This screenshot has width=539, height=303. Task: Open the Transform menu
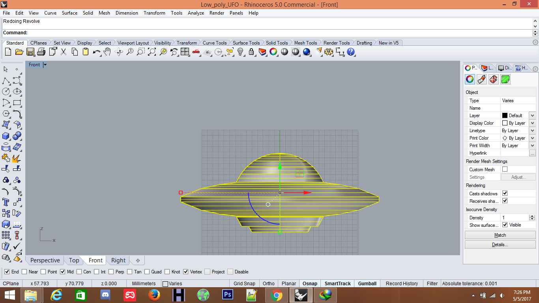tap(154, 13)
